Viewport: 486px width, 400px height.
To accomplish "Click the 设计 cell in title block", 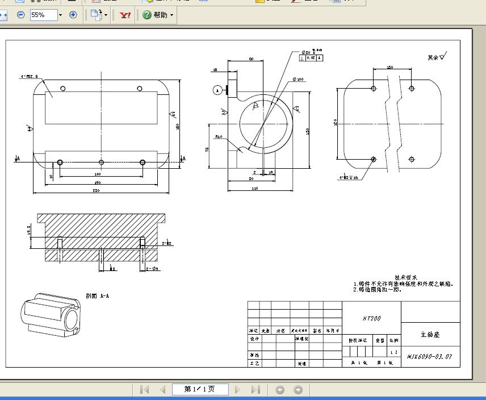I will coord(254,339).
